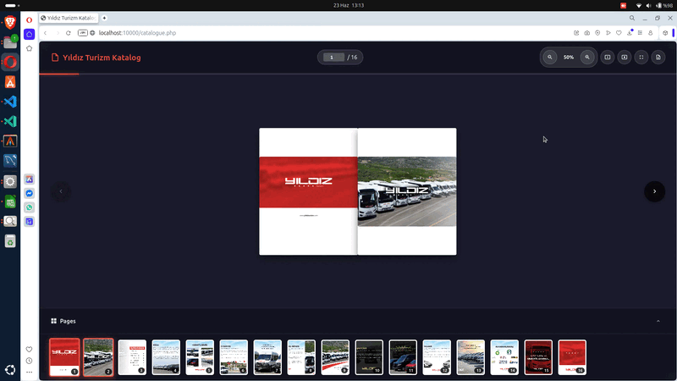Viewport: 677px width, 381px height.
Task: Open page 10 thumbnail
Action: tap(369, 357)
